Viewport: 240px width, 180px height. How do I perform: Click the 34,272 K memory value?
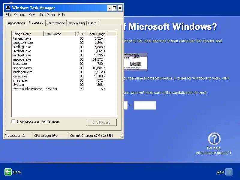(99, 59)
